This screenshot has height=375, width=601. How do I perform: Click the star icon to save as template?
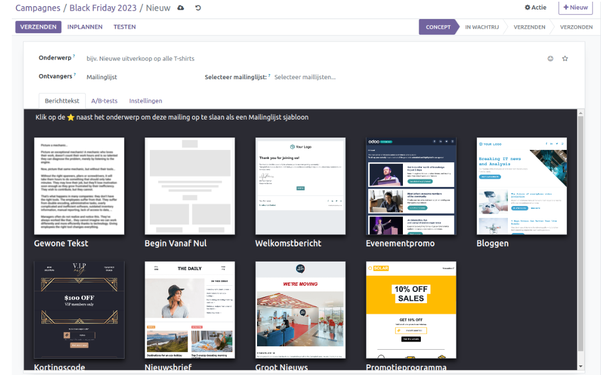click(565, 59)
